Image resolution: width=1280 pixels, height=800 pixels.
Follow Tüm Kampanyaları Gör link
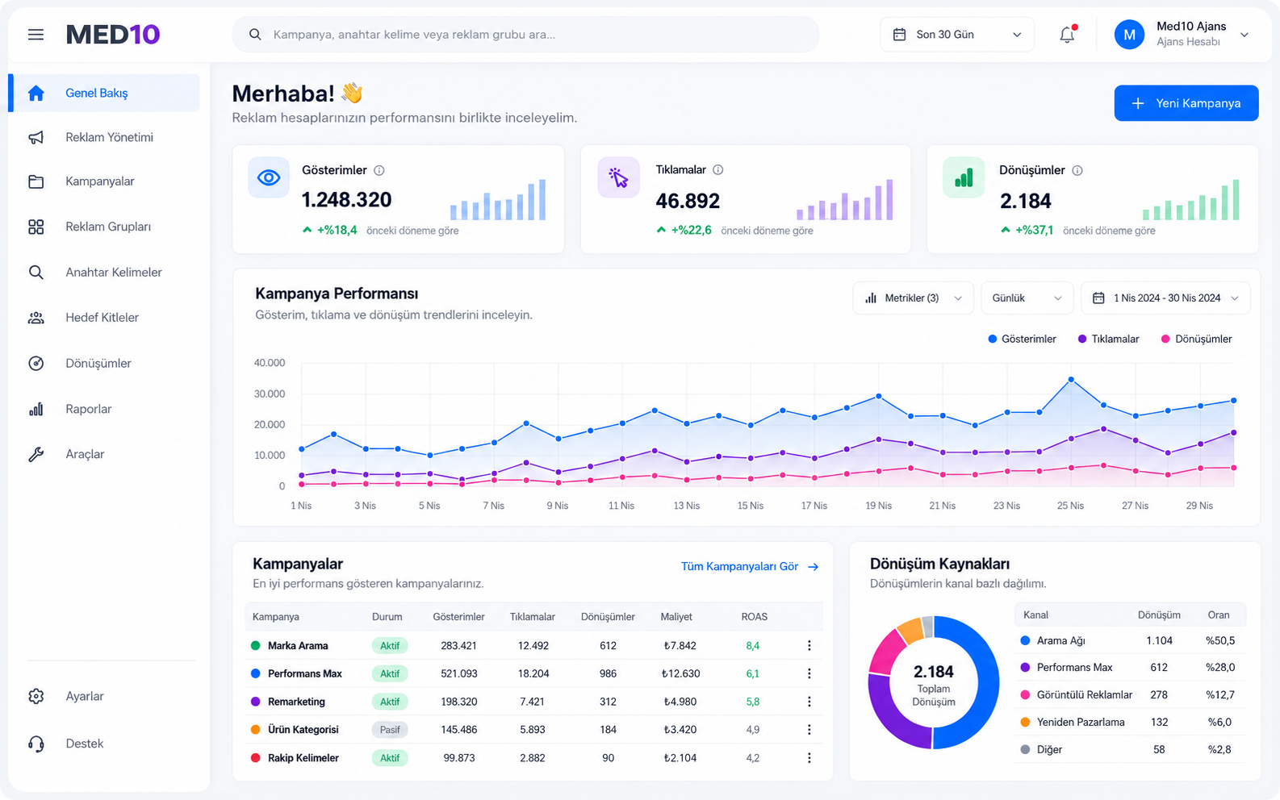tap(750, 566)
